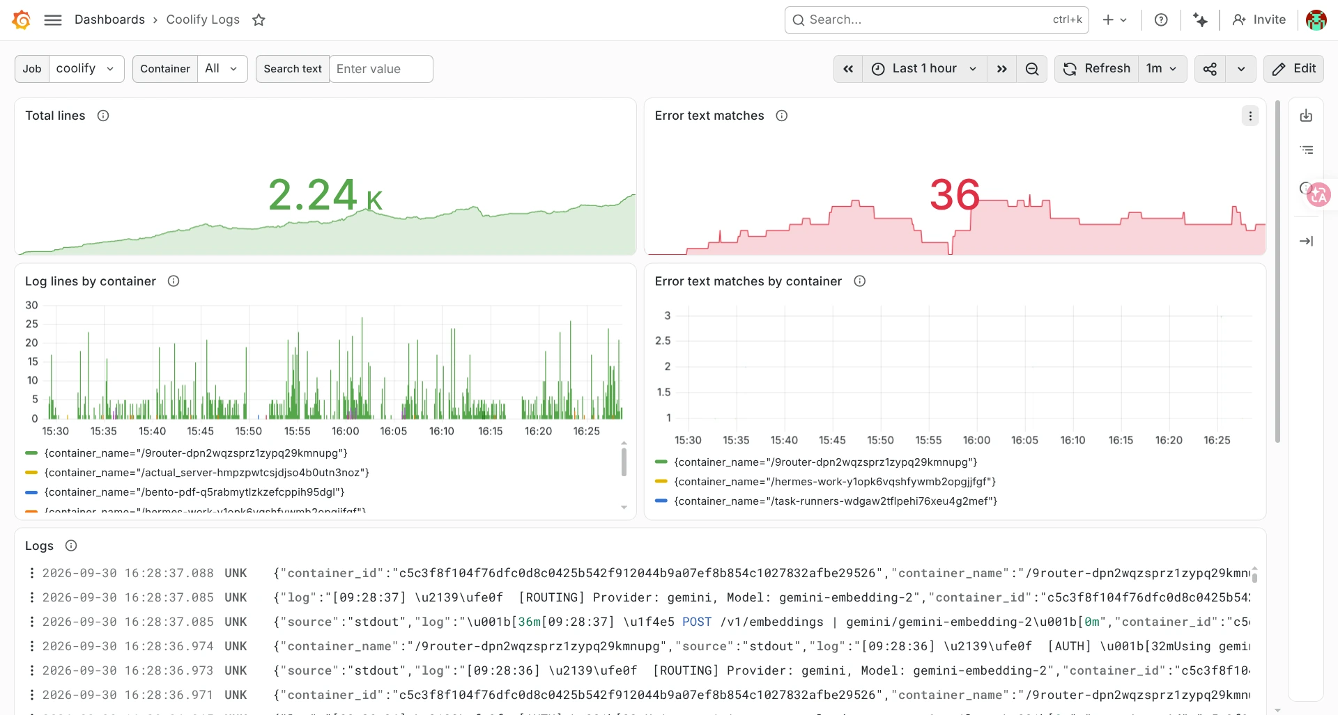Click the Coolify Logs breadcrumb

pos(203,19)
